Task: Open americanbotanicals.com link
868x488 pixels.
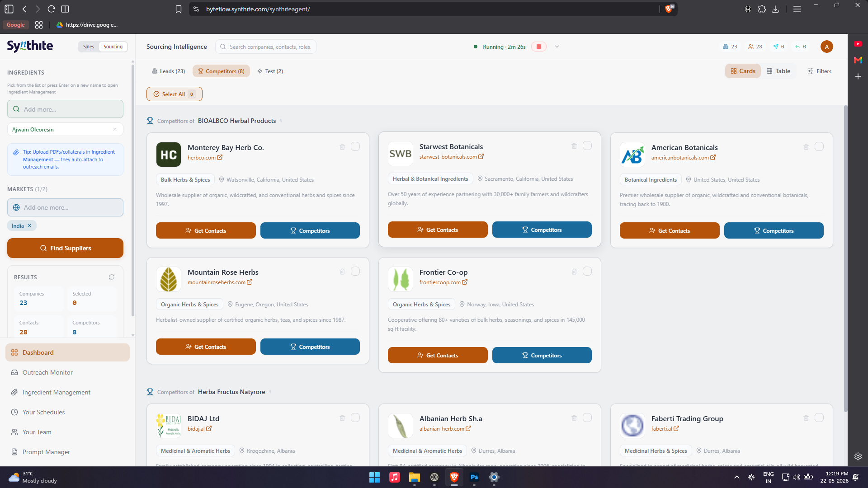Action: tap(683, 158)
